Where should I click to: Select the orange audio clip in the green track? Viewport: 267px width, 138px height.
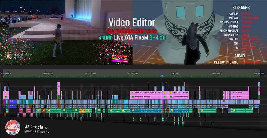point(82,110)
